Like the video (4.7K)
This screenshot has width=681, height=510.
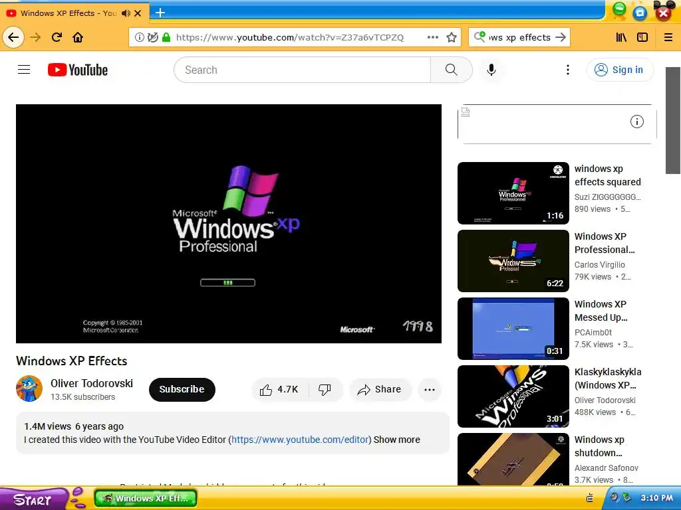pos(279,389)
